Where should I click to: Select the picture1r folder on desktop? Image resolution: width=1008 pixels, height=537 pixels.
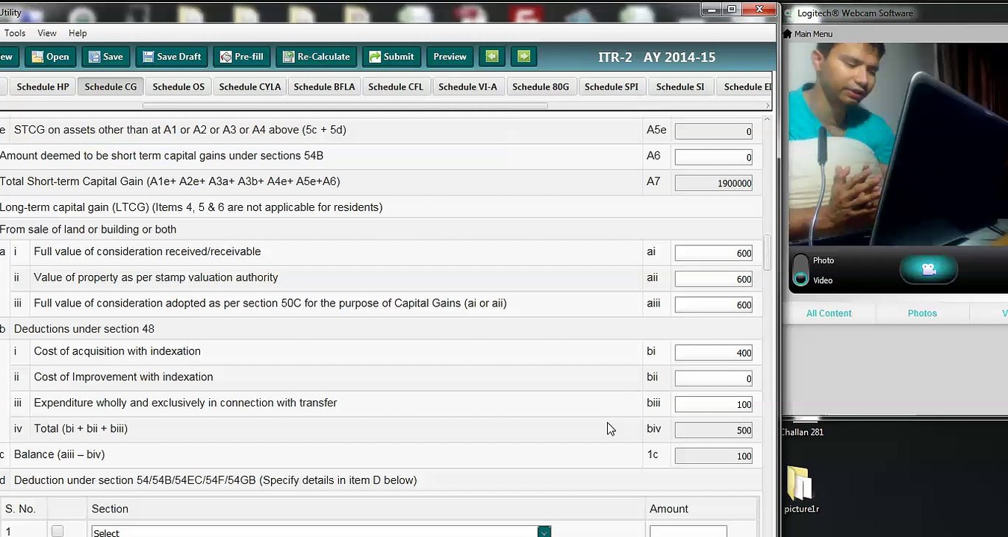(x=801, y=490)
